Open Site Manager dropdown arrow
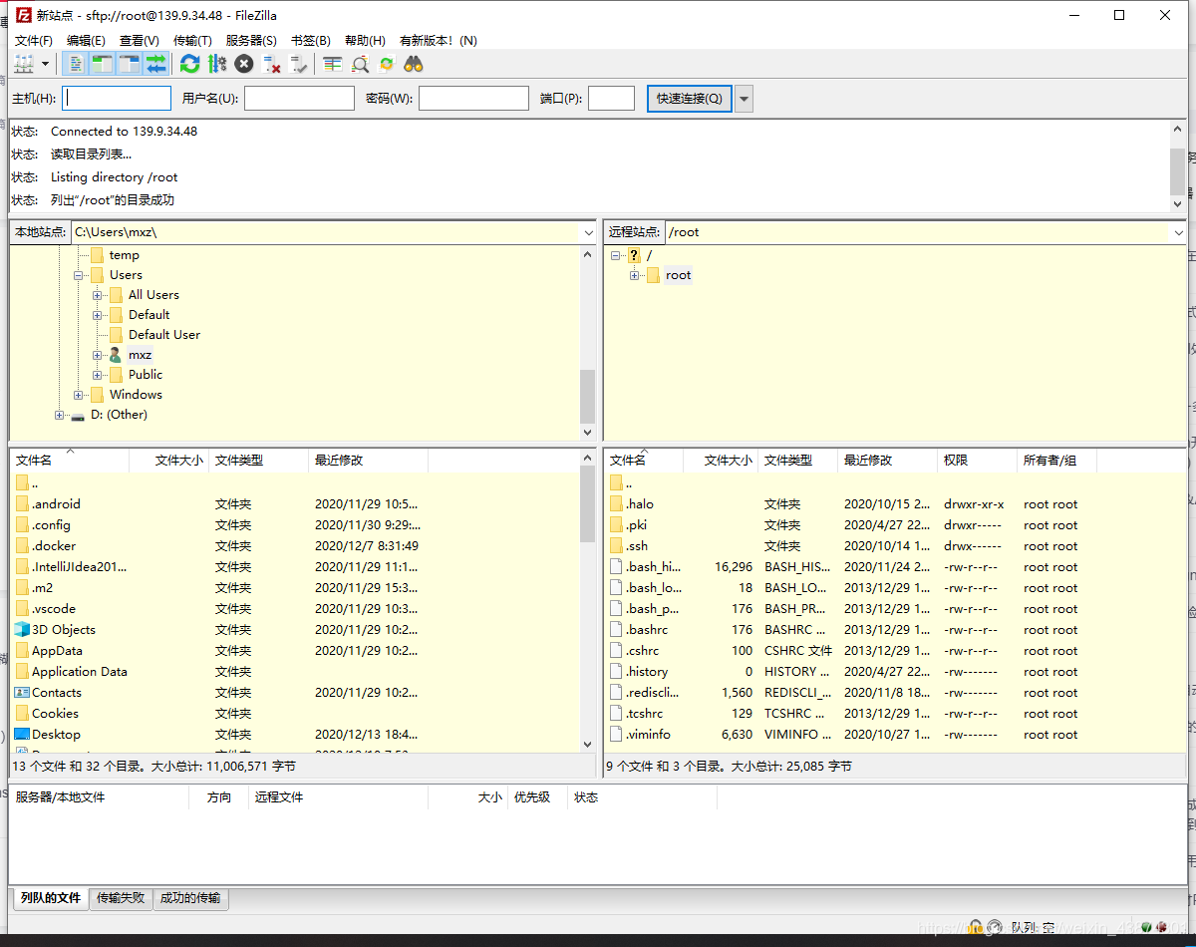Screen dimensions: 1196x947 pyautogui.click(x=46, y=64)
